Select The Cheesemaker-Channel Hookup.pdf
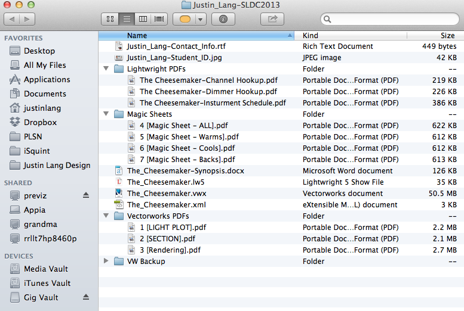464x311 pixels. pyautogui.click(x=208, y=80)
